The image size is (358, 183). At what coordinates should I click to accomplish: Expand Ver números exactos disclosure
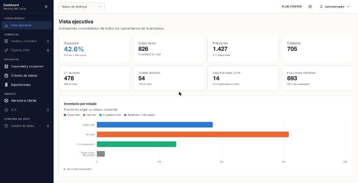(78, 169)
